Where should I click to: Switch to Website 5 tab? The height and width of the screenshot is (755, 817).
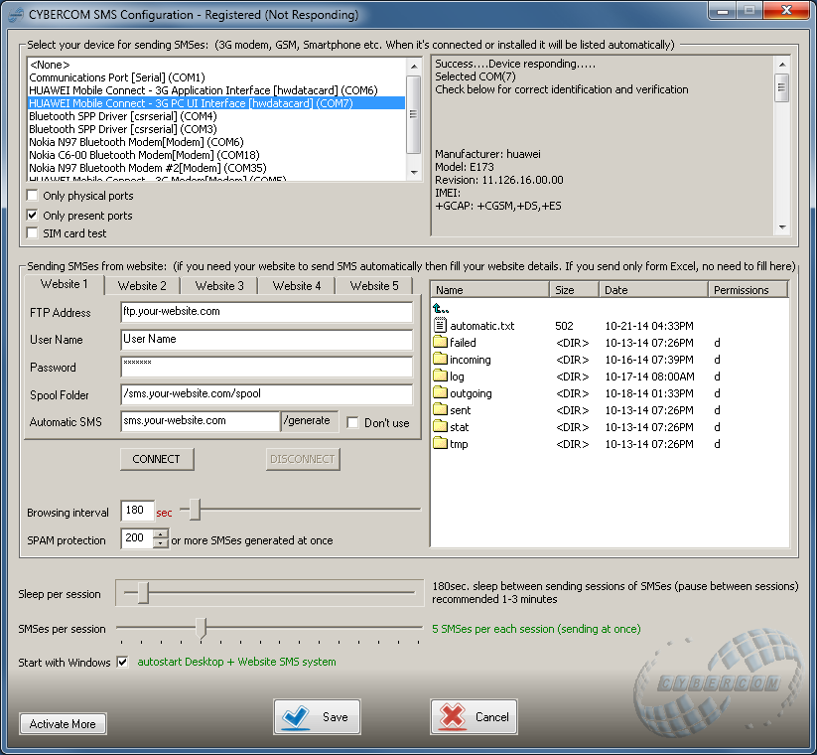click(374, 286)
